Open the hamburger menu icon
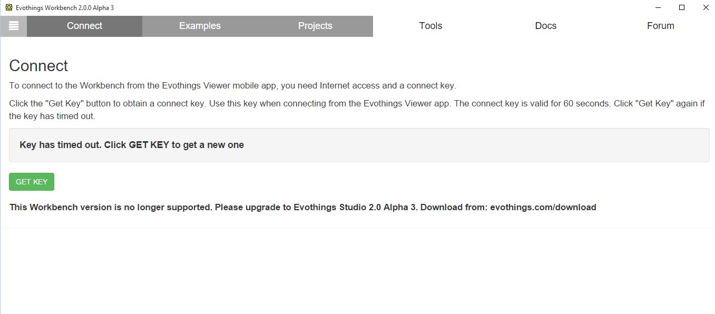Image resolution: width=715 pixels, height=314 pixels. (x=14, y=26)
